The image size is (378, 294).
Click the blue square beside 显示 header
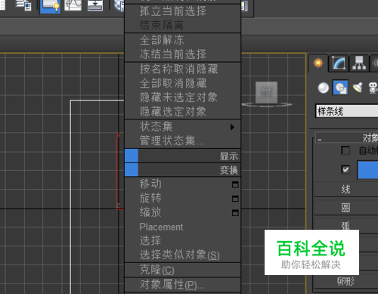[x=132, y=156]
